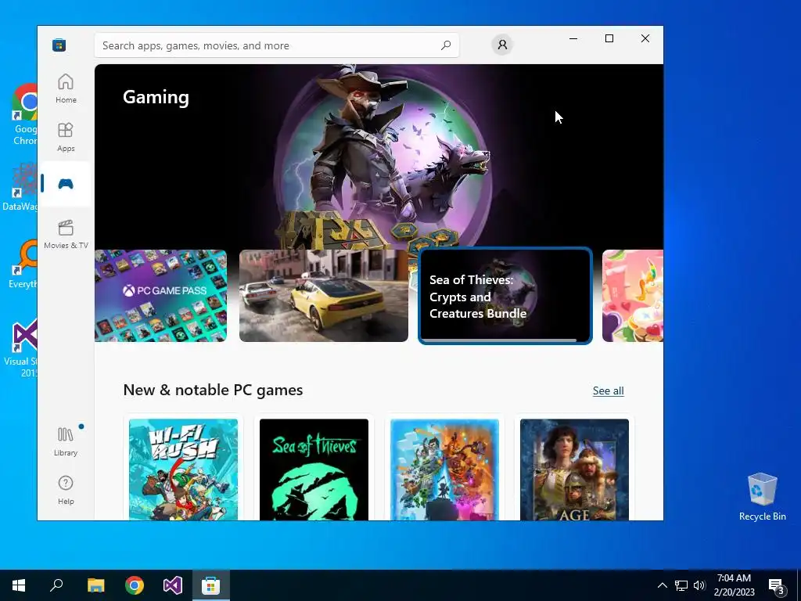Image resolution: width=801 pixels, height=601 pixels.
Task: Open the yellow racing car game tile
Action: (323, 296)
